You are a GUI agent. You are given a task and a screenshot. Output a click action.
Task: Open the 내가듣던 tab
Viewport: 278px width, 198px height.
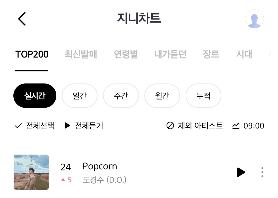170,54
